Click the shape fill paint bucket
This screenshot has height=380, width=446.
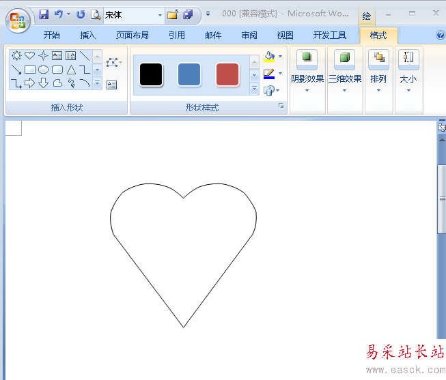pos(269,57)
